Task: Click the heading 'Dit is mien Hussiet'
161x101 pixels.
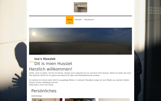Action: tap(53, 64)
